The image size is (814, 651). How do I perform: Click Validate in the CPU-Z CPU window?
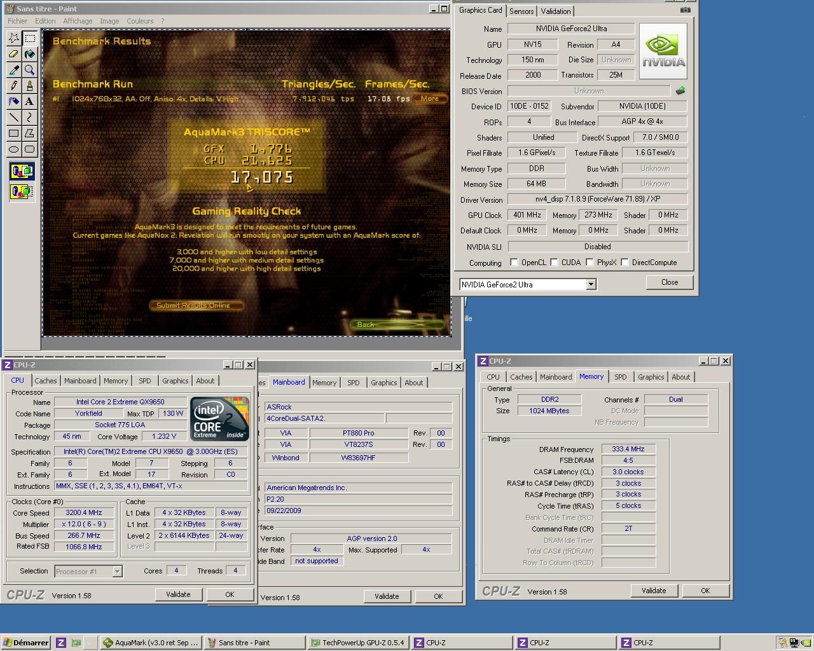pos(178,594)
